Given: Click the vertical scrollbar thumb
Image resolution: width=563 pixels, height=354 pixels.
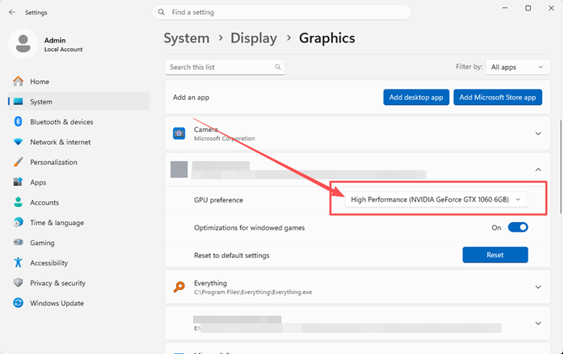Looking at the screenshot, I should coord(561,166).
